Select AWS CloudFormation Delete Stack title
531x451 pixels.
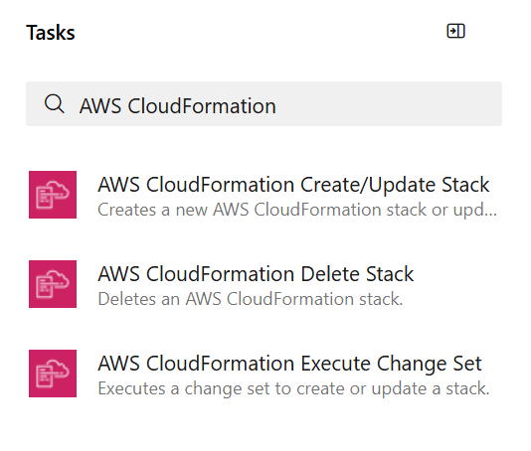[256, 274]
